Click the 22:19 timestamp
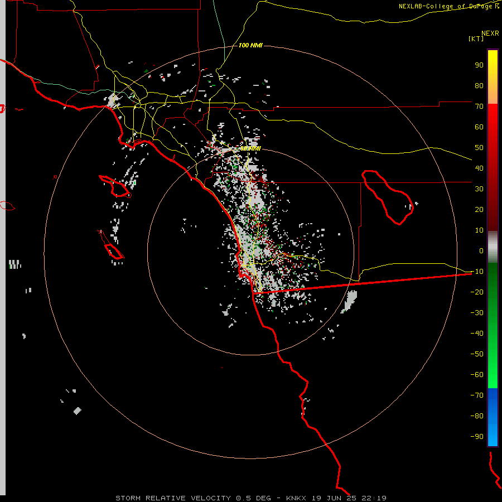 [x=374, y=498]
